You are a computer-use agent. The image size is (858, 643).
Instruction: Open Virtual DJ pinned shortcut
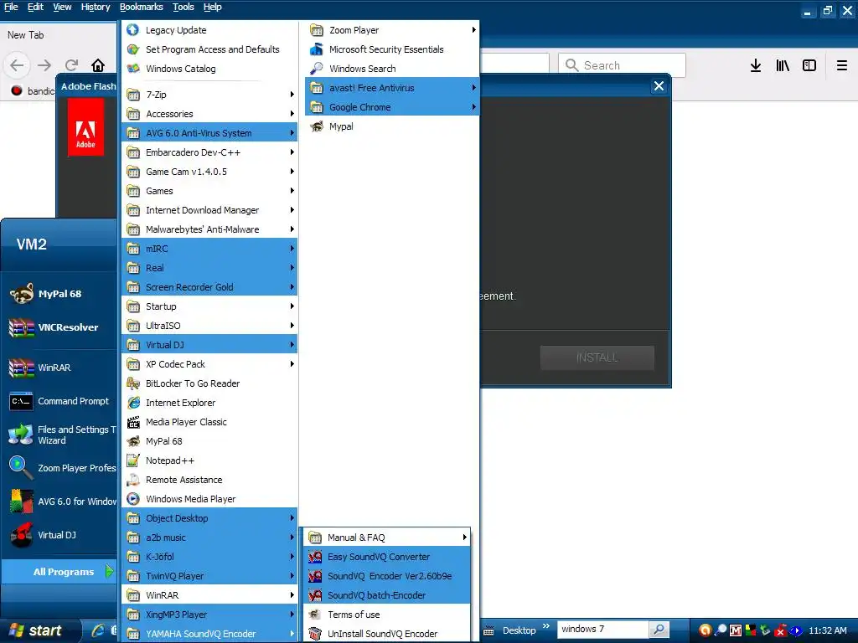pos(59,535)
